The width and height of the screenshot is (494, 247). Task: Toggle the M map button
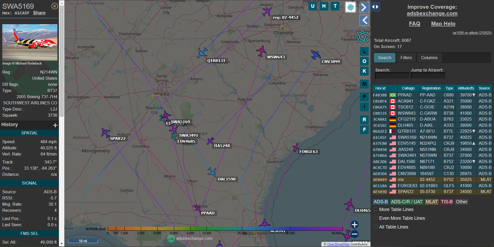[x=364, y=84]
